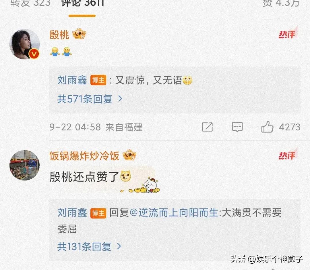310x270 pixels.
Task: Tap the @逆流而上向阳而生 mention
Action: pyautogui.click(x=174, y=212)
